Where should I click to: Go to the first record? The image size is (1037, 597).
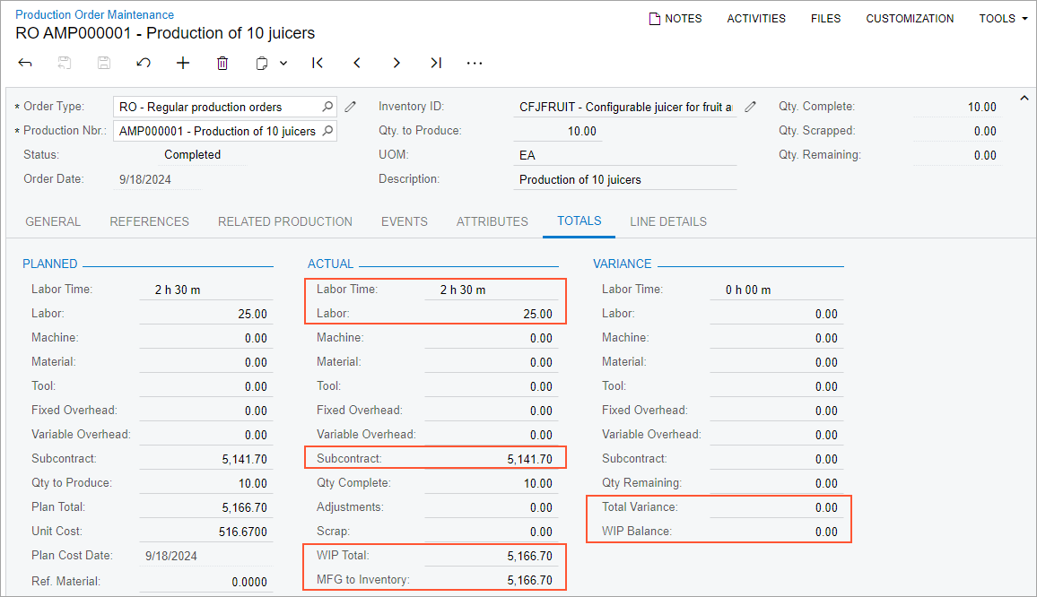[x=318, y=63]
